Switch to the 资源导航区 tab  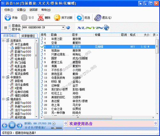10,36
